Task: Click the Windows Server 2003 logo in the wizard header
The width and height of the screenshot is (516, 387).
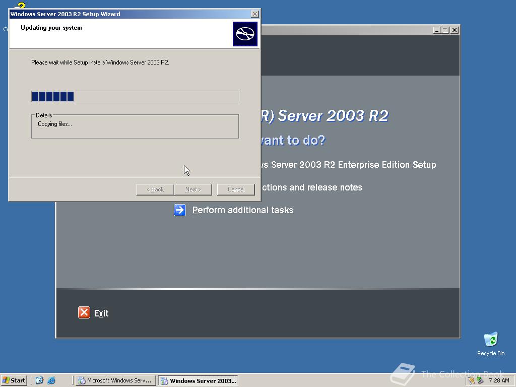Action: [245, 34]
